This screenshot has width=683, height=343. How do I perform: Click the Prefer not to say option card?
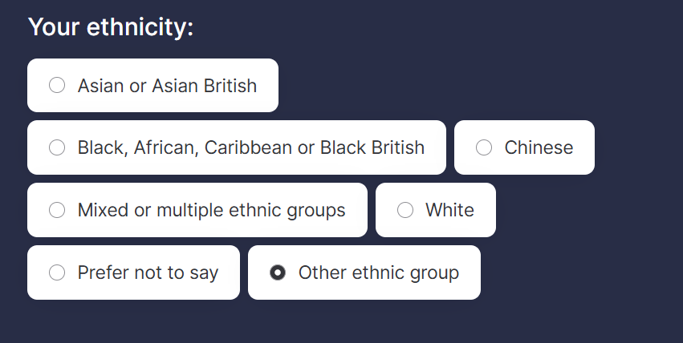coord(133,272)
